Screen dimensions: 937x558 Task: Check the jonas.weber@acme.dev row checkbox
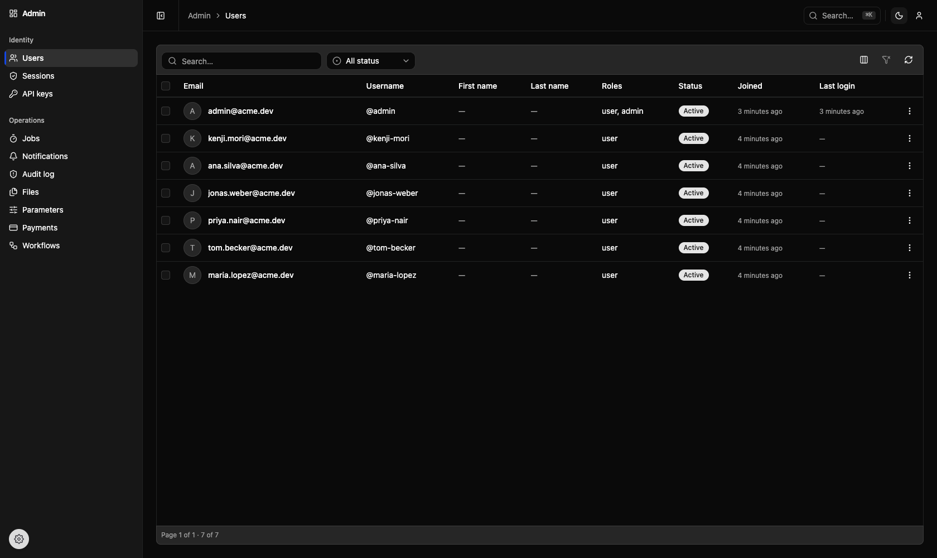click(x=166, y=193)
